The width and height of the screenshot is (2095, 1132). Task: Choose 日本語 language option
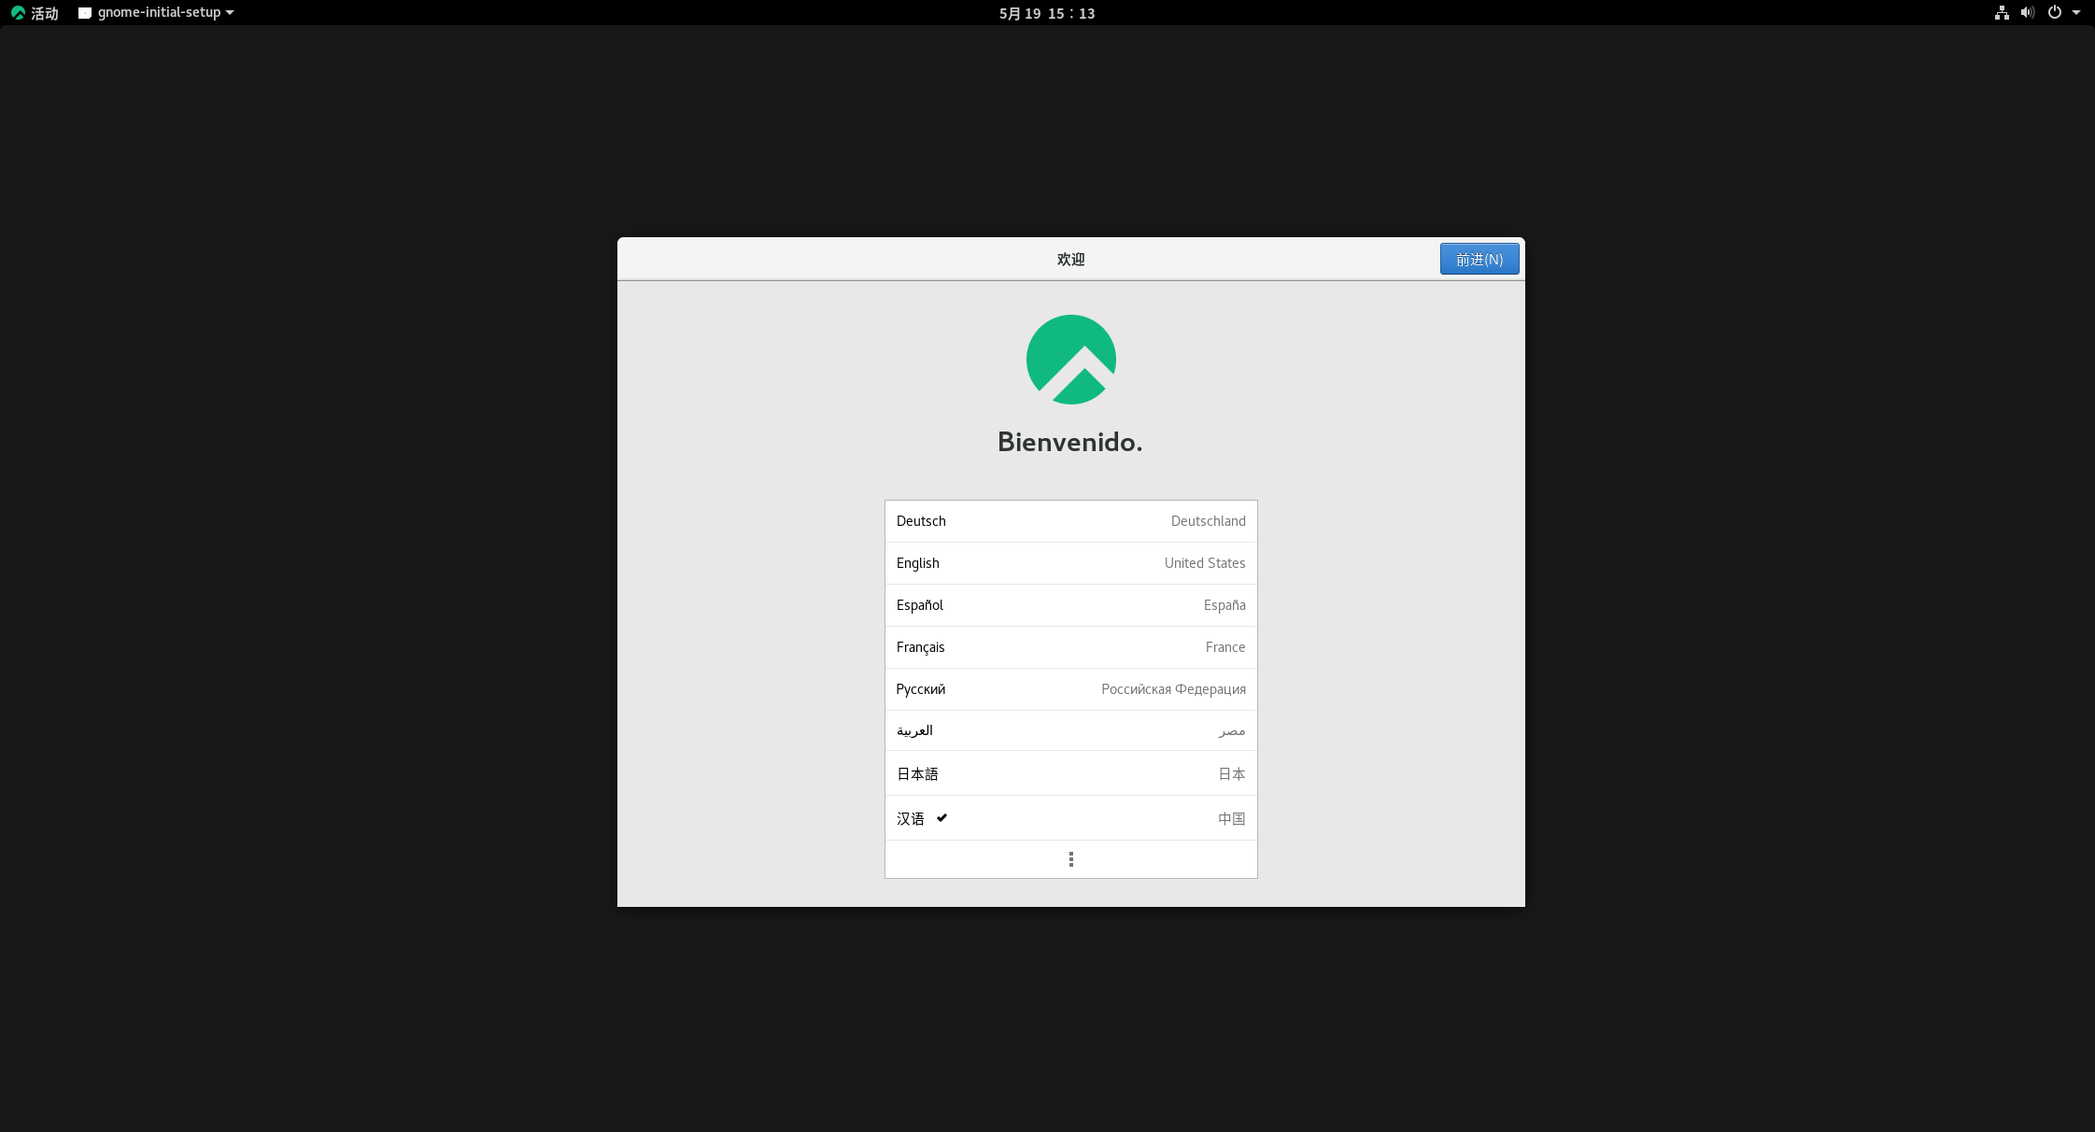point(1070,773)
